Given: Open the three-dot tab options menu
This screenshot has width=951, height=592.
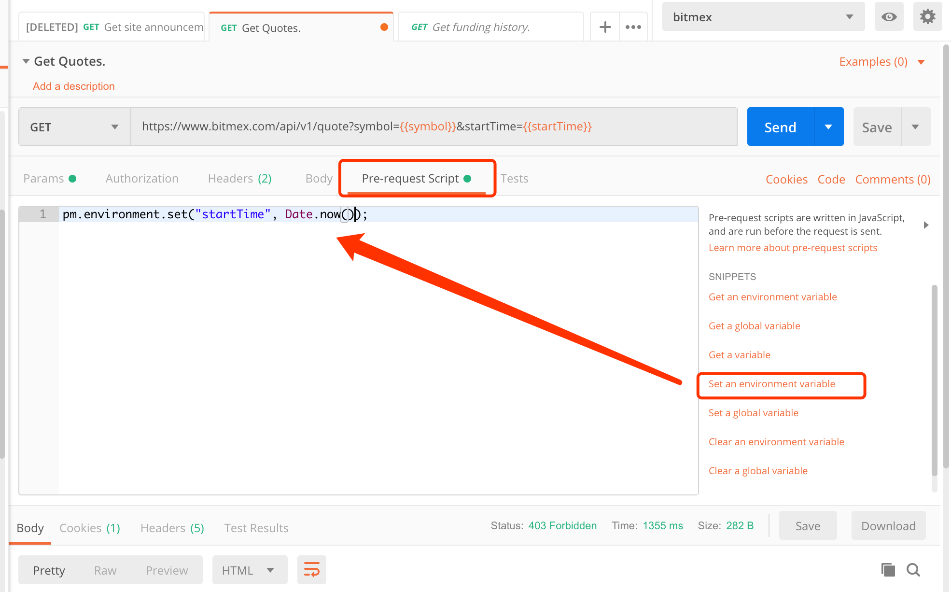Looking at the screenshot, I should [x=633, y=27].
